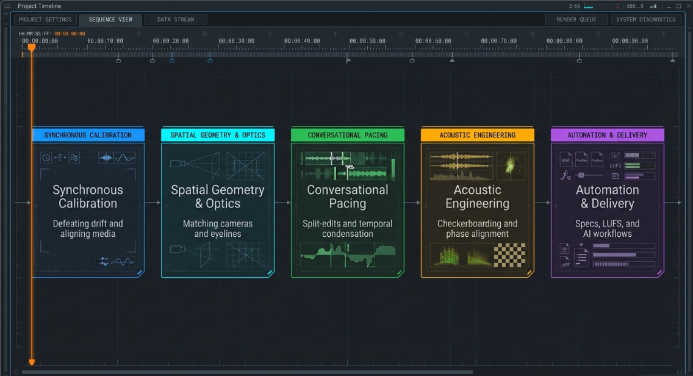Click the first blue marker near 00:00:26:00

173,60
